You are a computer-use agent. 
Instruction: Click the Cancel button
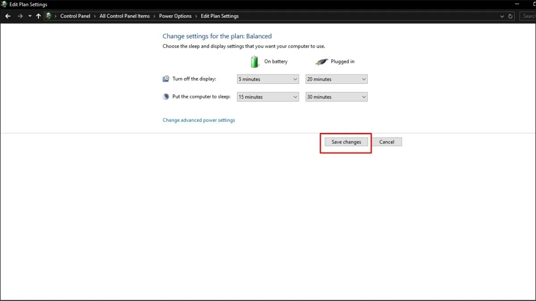pyautogui.click(x=386, y=142)
